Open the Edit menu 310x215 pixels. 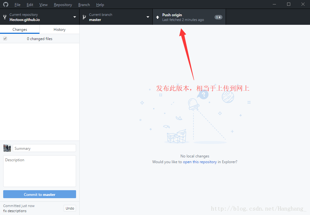pos(30,4)
